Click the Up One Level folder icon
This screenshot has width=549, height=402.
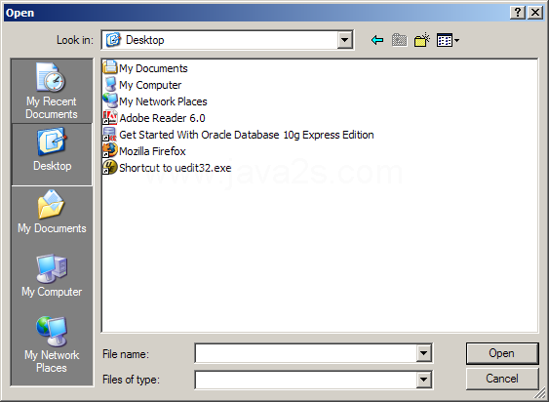pos(400,40)
